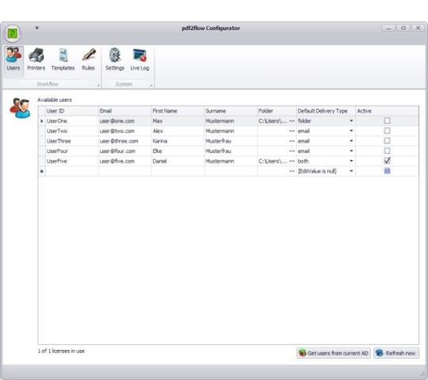Sort by First Name column header
This screenshot has height=380, width=428.
(x=178, y=111)
